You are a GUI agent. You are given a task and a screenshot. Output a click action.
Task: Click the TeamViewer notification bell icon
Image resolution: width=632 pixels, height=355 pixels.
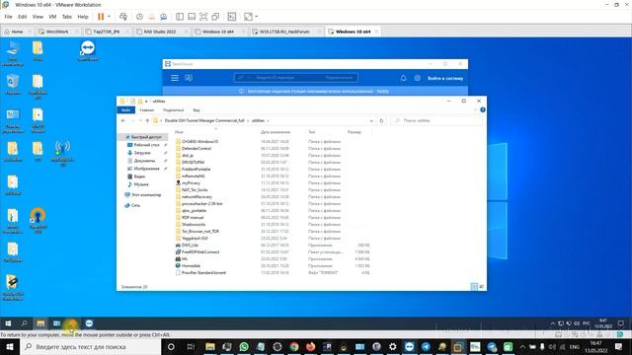(403, 78)
